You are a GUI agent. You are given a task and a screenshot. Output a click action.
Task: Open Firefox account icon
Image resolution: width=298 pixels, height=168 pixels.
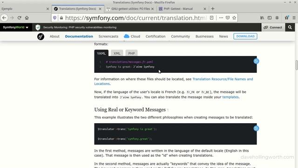point(277,18)
